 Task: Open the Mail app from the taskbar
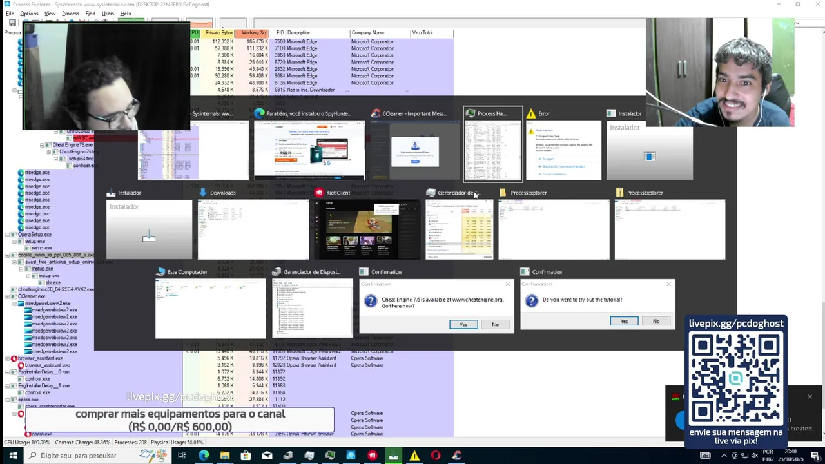pos(267,456)
